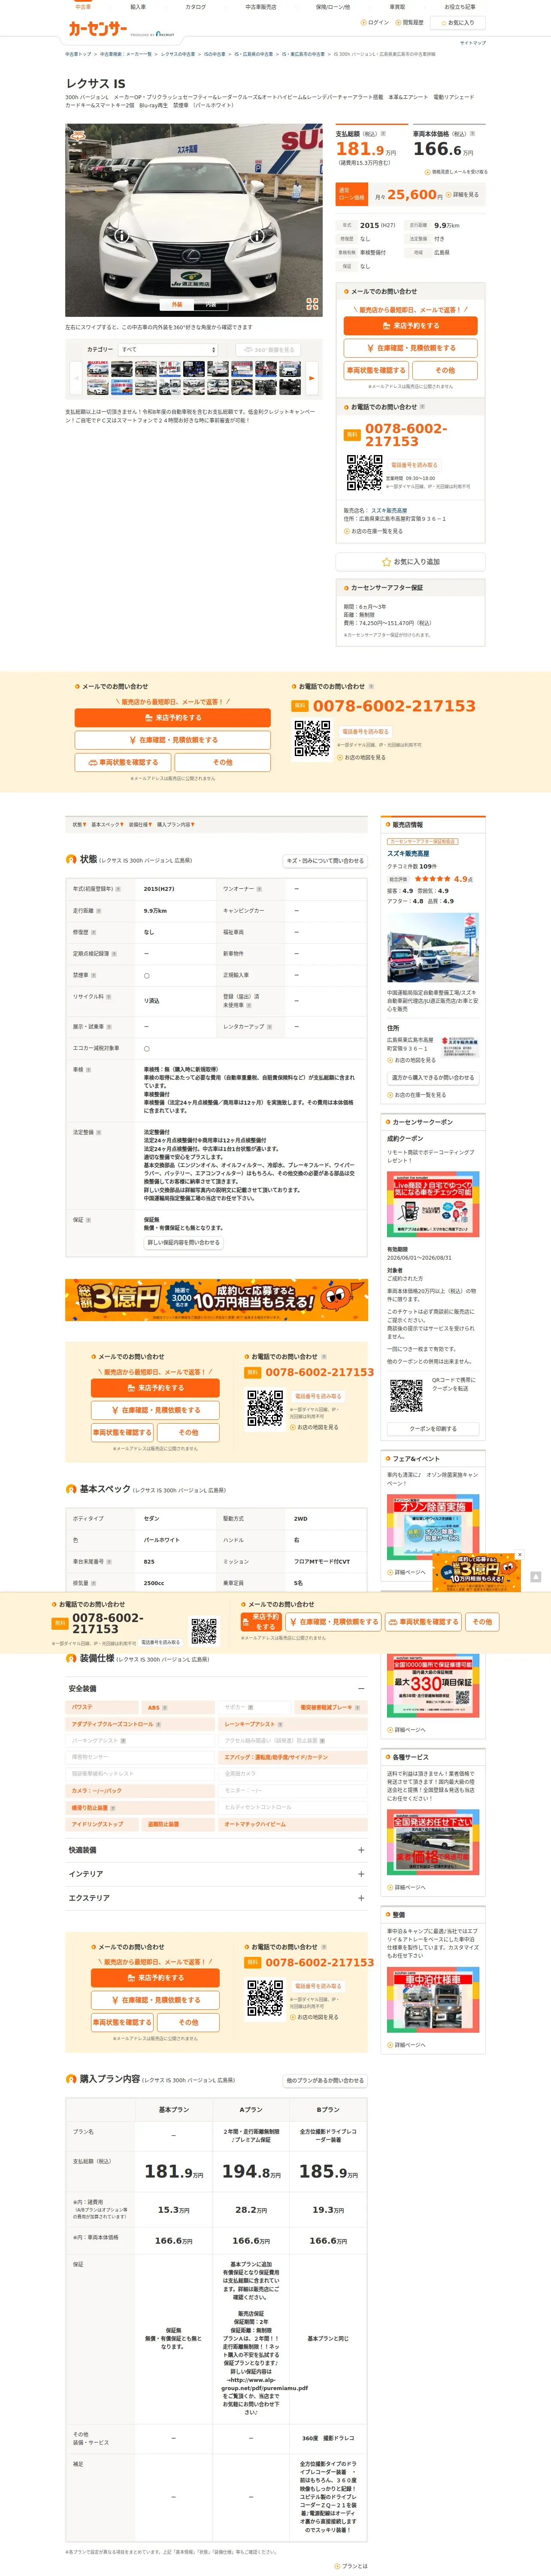Open スズキ販売高屋 link in 販売店情報 panel
This screenshot has width=551, height=2576.
click(x=408, y=854)
